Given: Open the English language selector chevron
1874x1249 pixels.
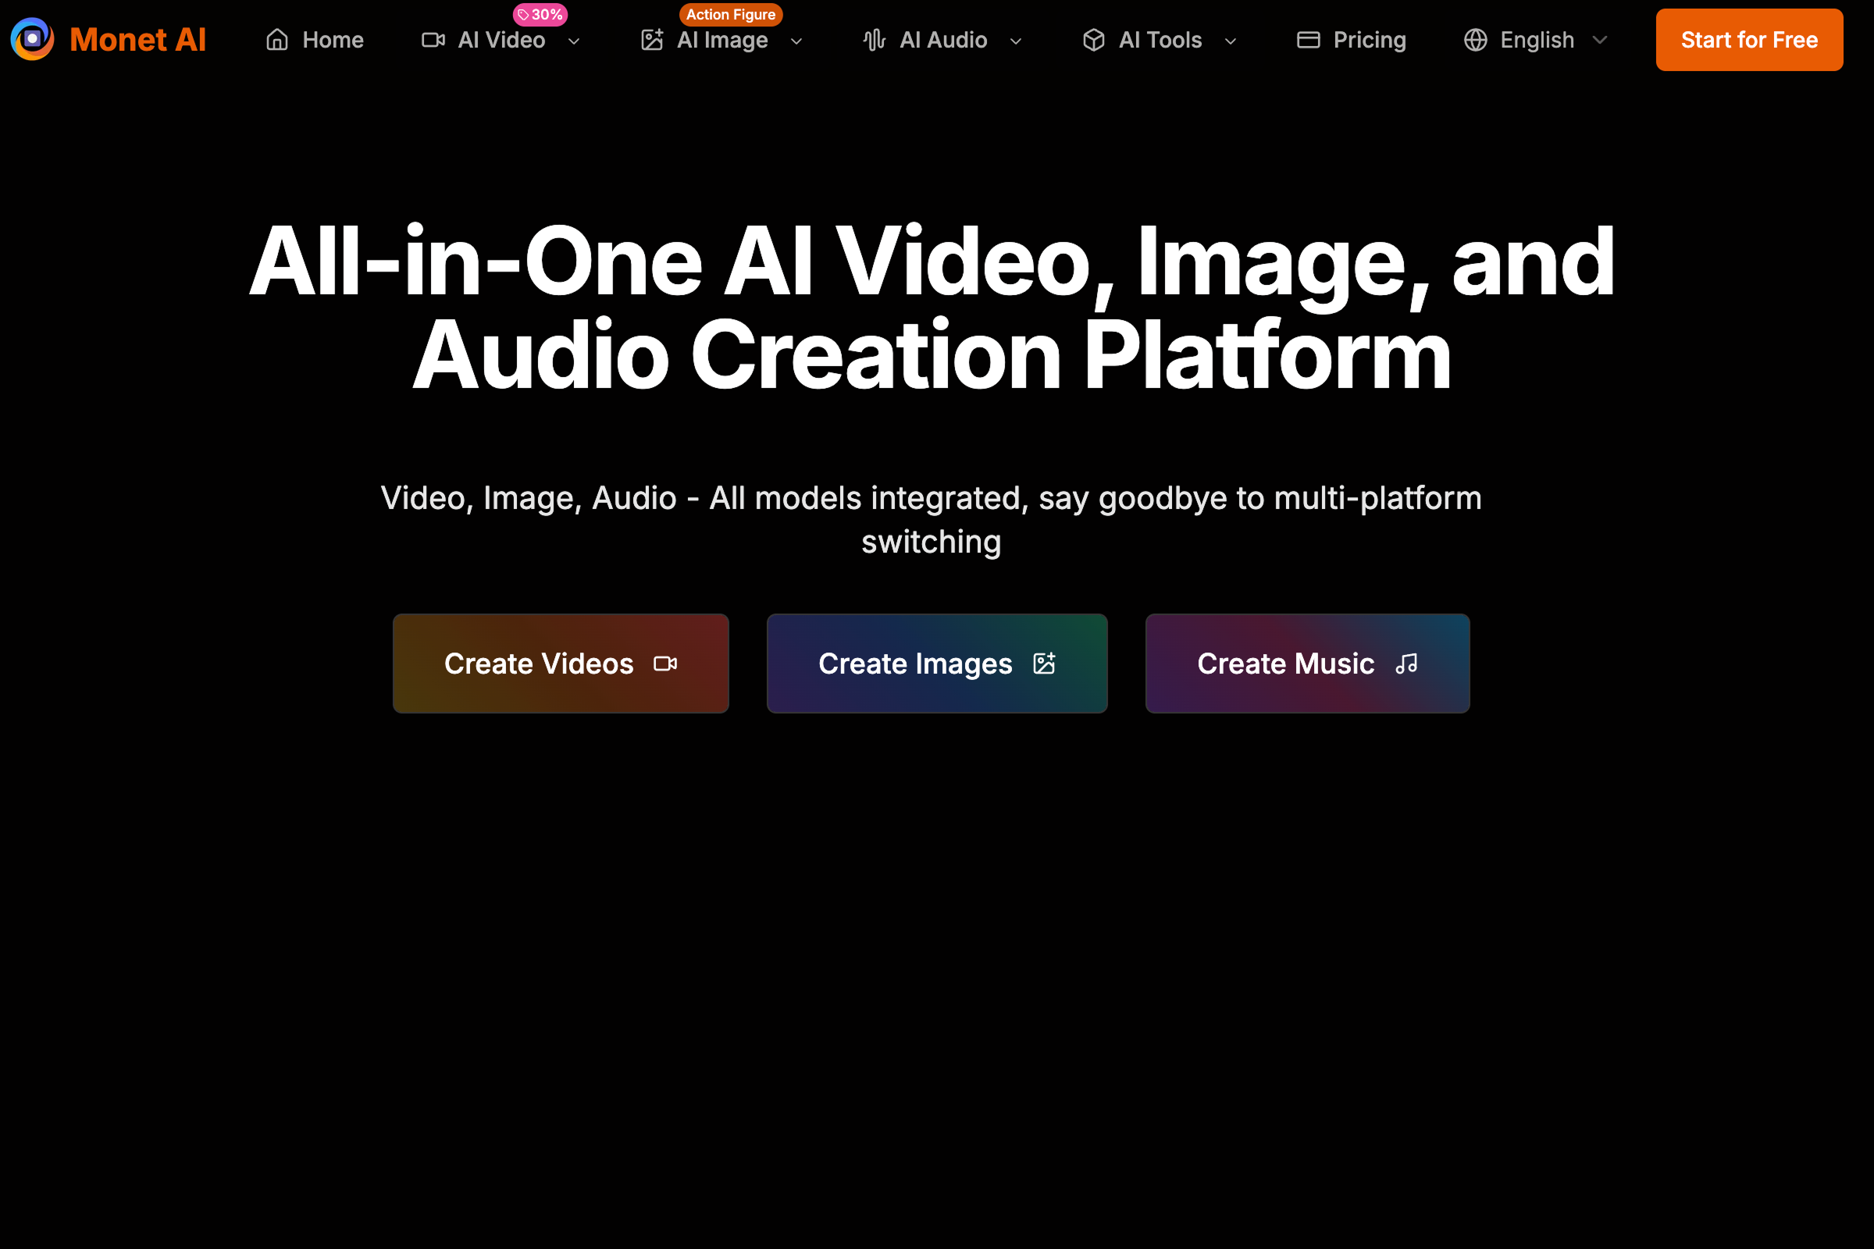Looking at the screenshot, I should pyautogui.click(x=1599, y=40).
